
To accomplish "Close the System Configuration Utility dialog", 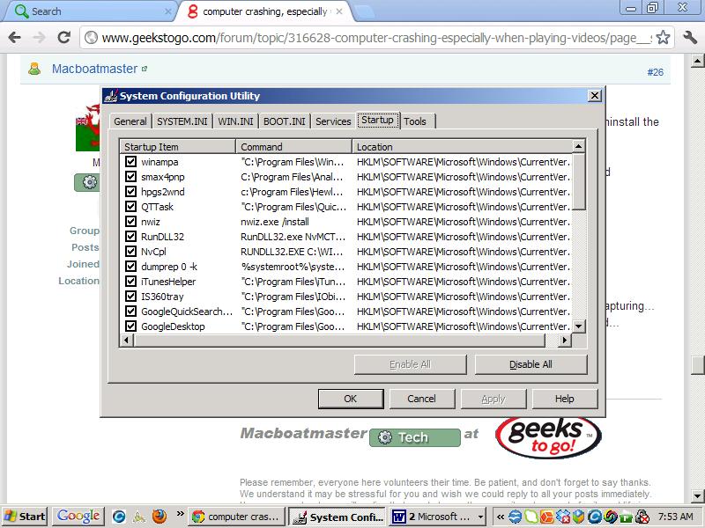I will click(x=594, y=95).
